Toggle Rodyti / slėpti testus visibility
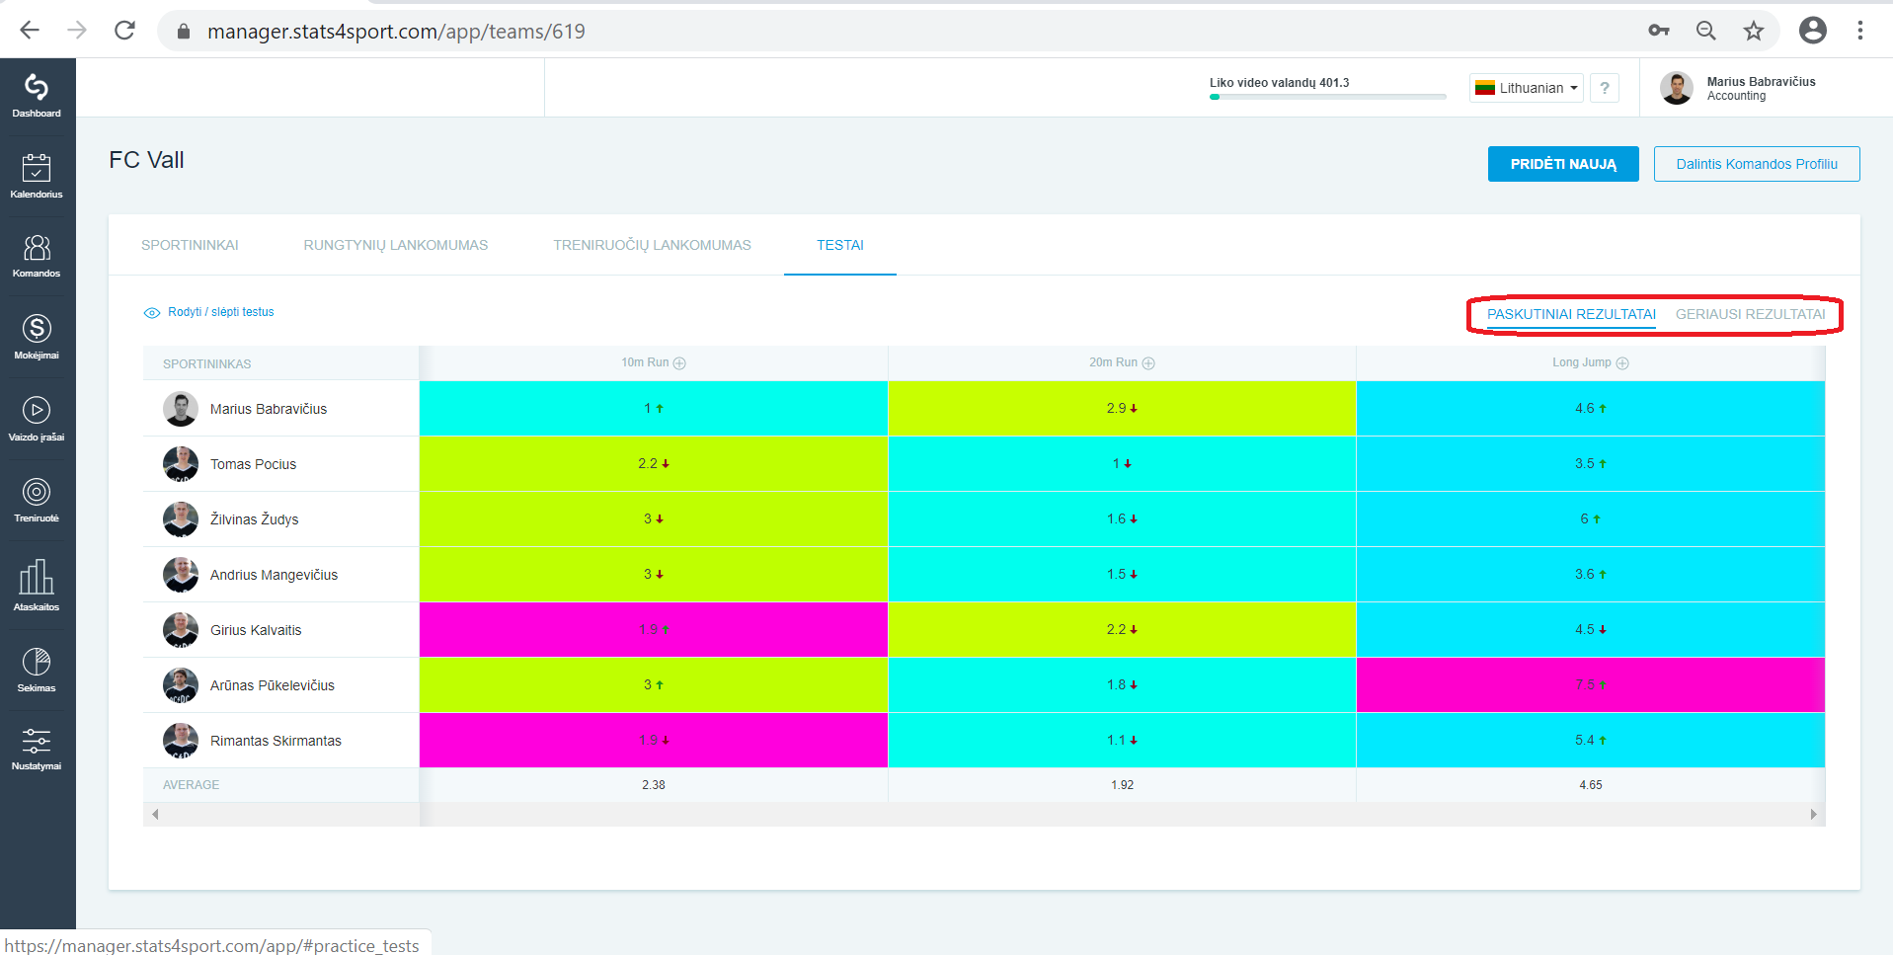 (x=209, y=312)
